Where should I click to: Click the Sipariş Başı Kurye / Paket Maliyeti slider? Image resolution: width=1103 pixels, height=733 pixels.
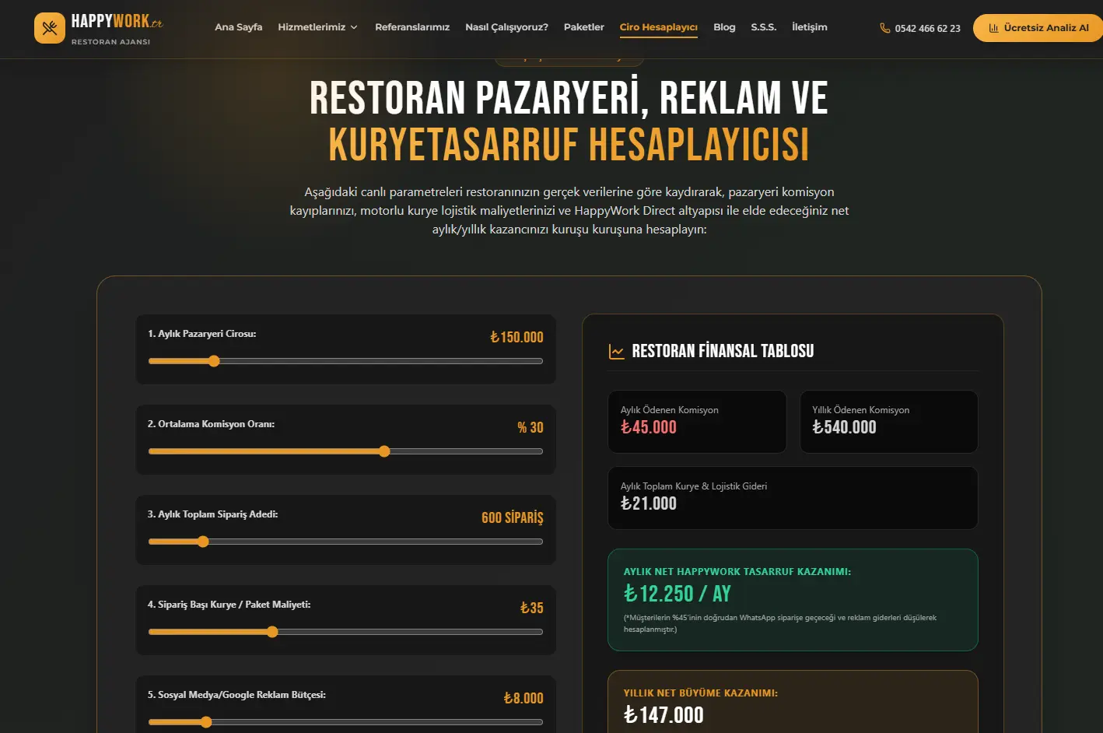[345, 632]
